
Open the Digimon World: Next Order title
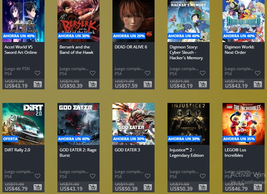(239, 49)
